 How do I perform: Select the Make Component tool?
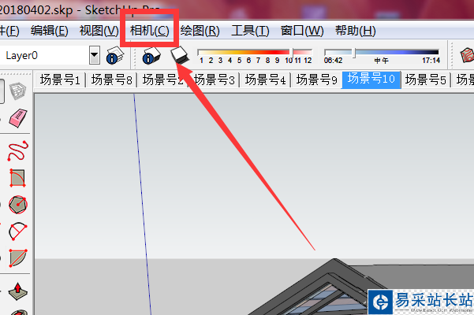pos(17,91)
